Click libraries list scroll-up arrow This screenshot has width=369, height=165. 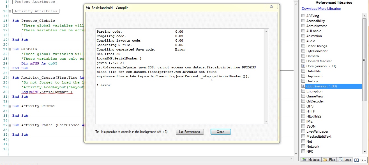coord(364,16)
